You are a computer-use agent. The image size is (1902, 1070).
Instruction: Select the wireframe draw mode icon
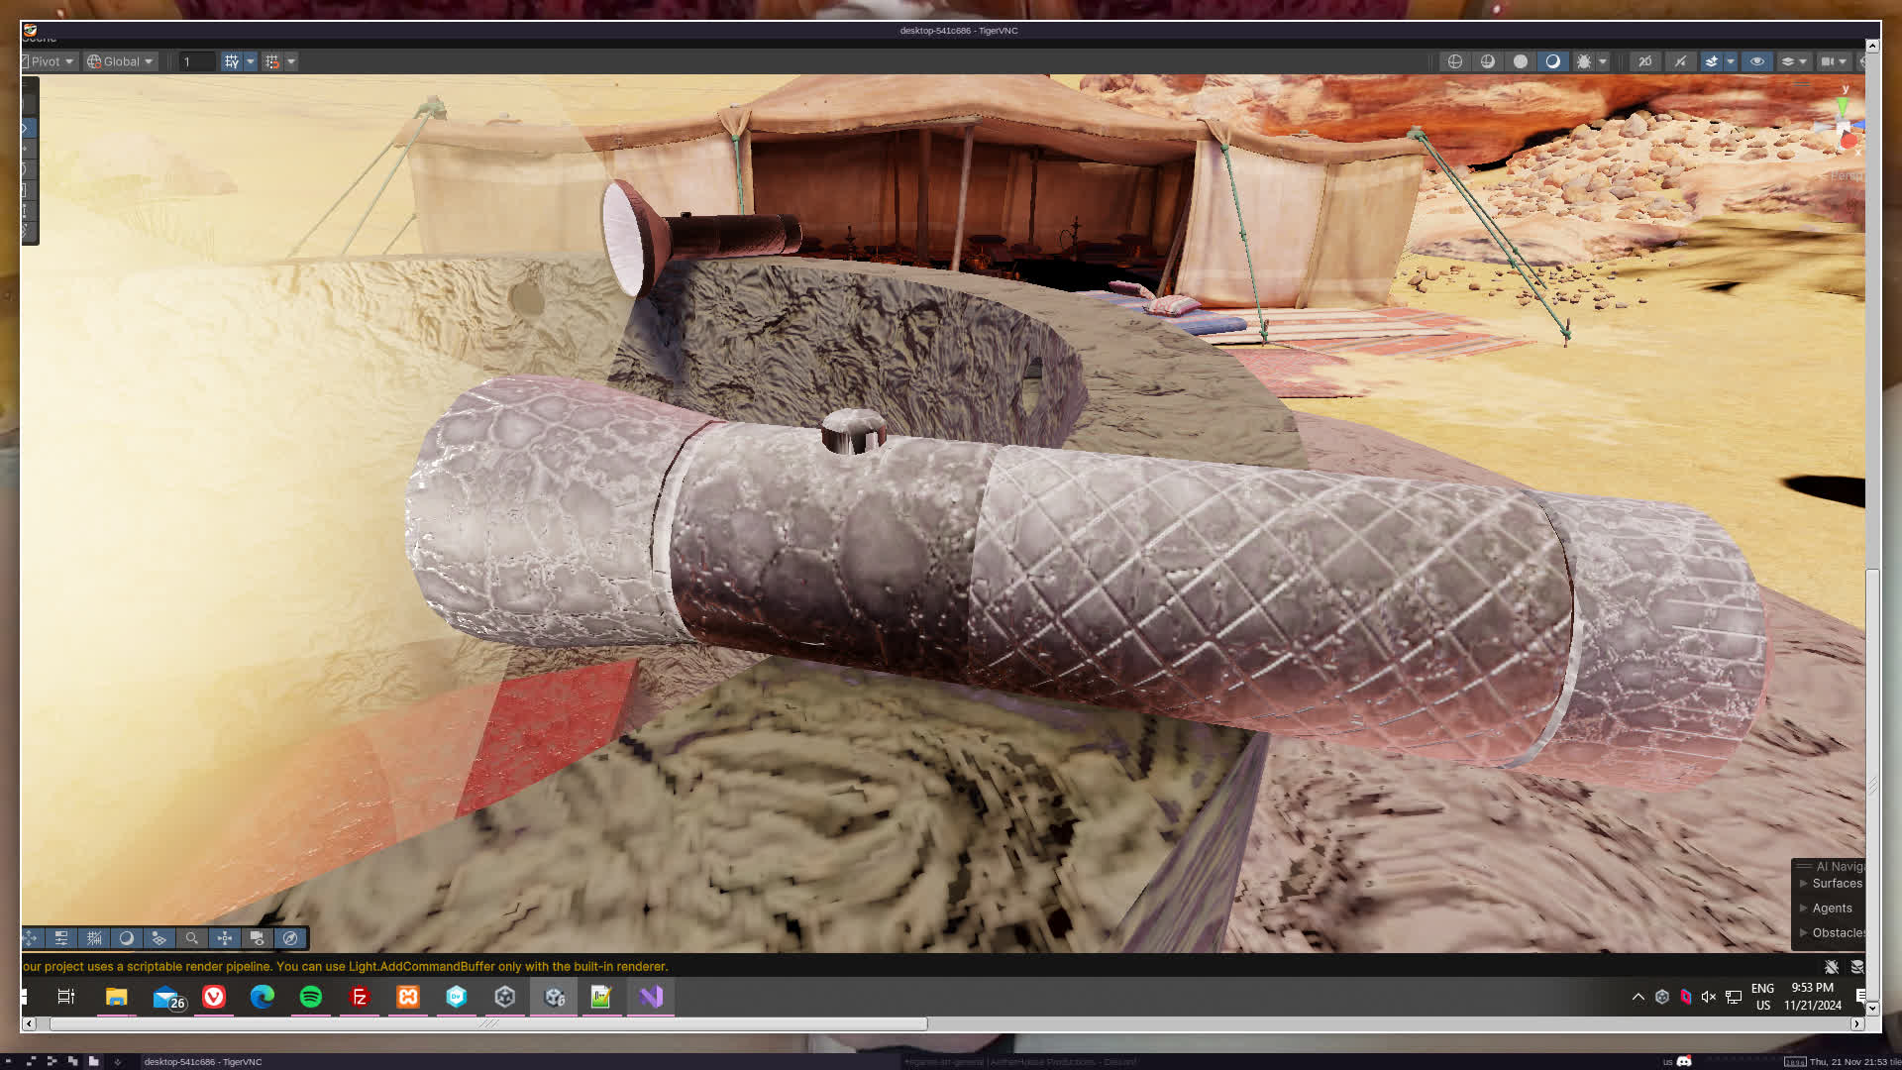1454,61
